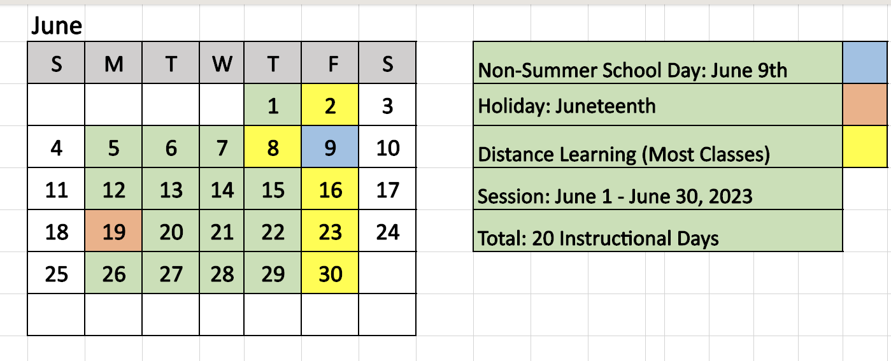This screenshot has width=891, height=361.
Task: Select the Juneteenth holiday cell 19
Action: pos(114,230)
